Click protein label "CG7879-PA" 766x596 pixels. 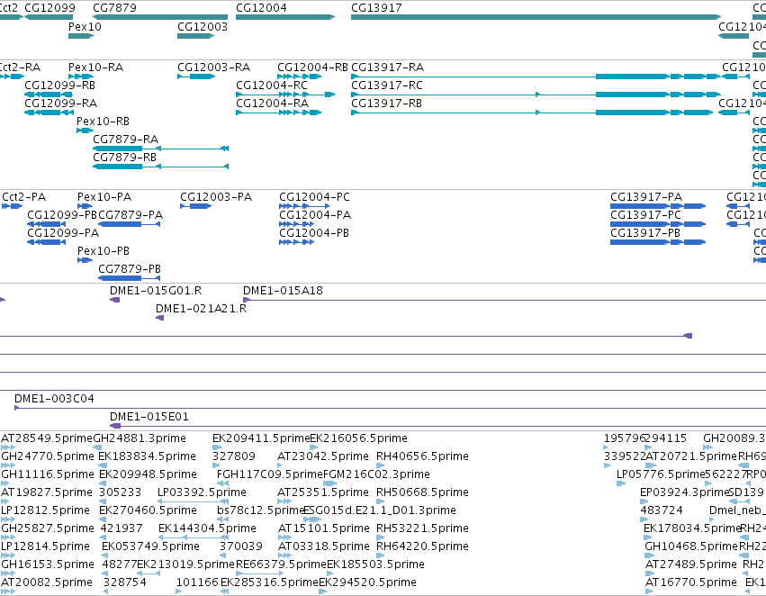tap(131, 215)
